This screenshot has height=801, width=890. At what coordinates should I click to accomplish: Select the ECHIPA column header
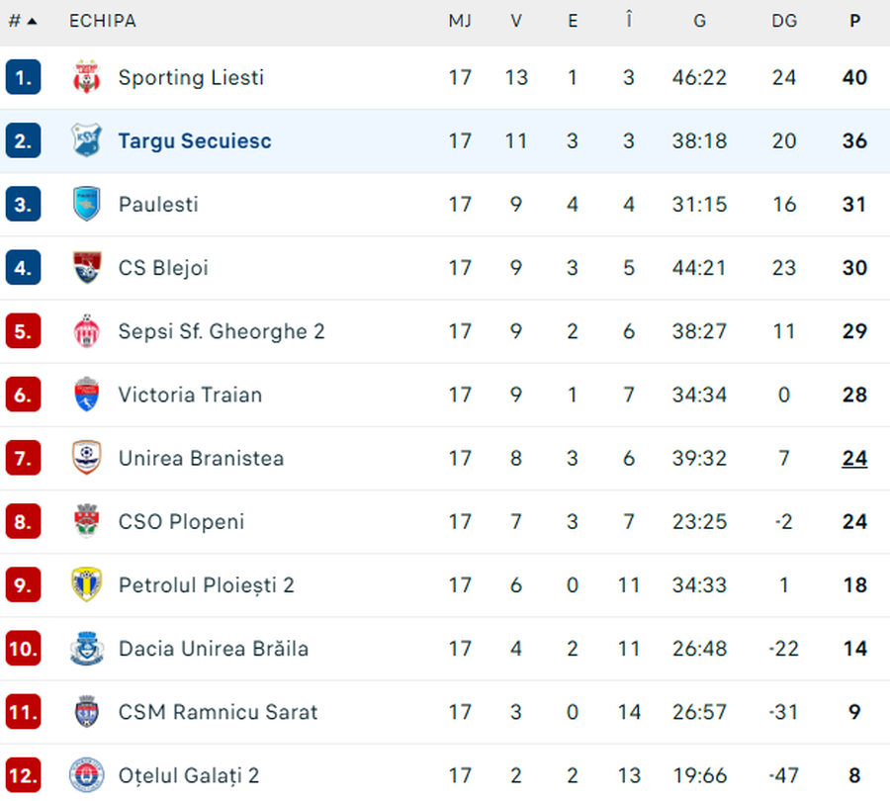tap(103, 21)
